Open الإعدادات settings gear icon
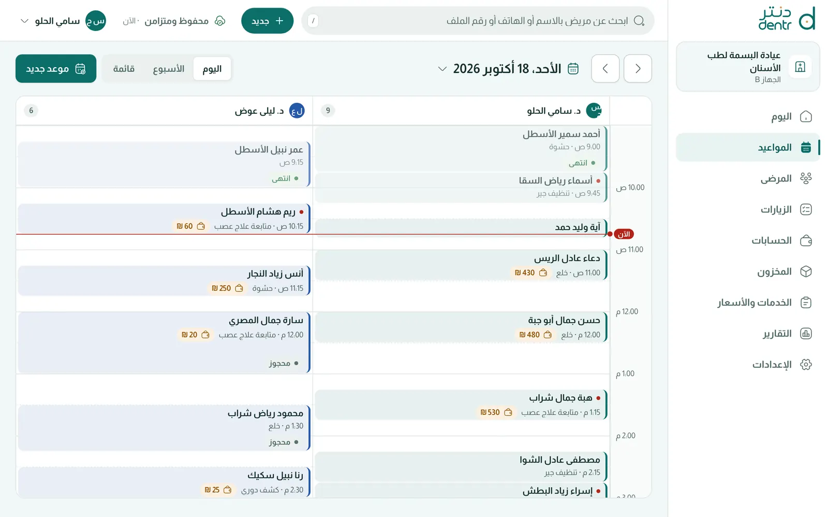 click(806, 364)
